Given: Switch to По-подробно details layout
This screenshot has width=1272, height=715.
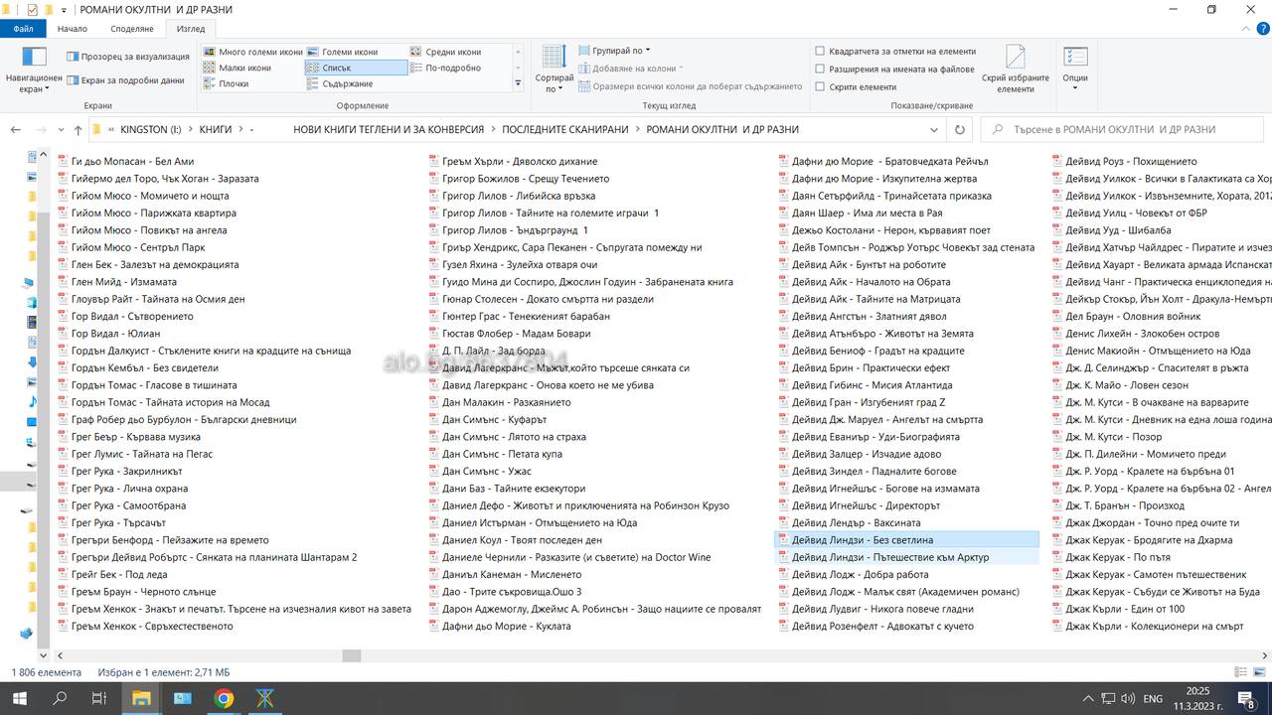Looking at the screenshot, I should click(x=445, y=68).
